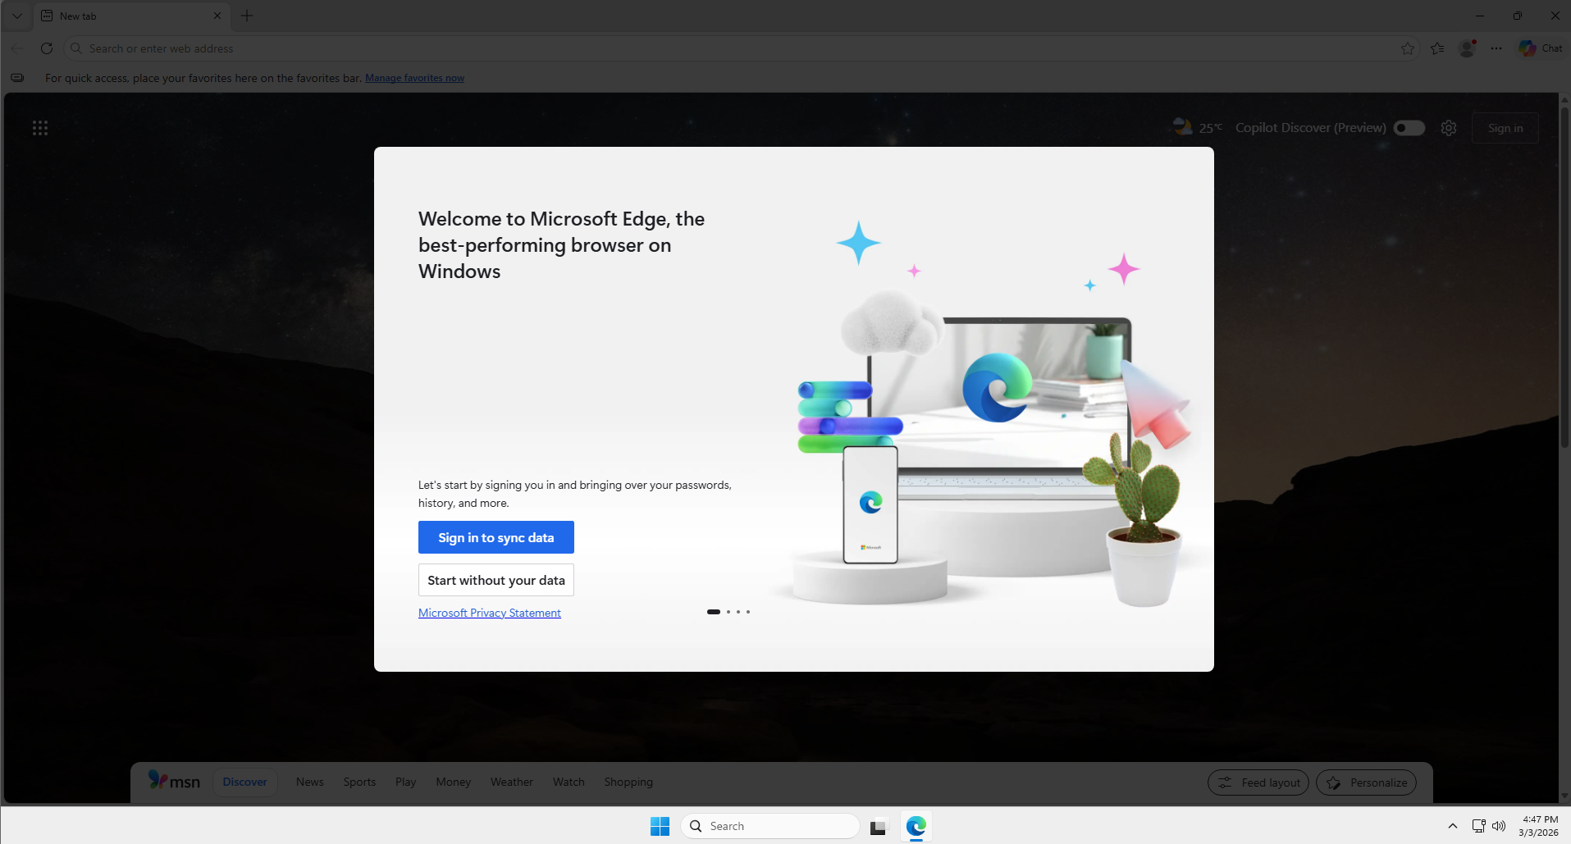1571x844 pixels.
Task: Open Task View on the taskbar
Action: coord(879,826)
